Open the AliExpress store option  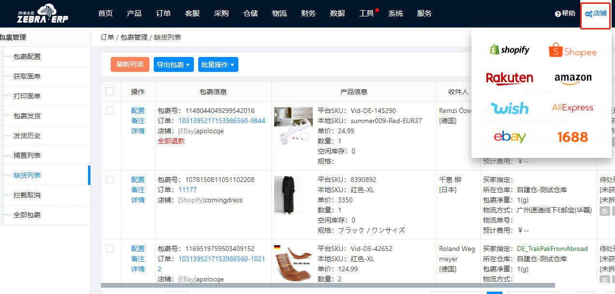pos(573,108)
